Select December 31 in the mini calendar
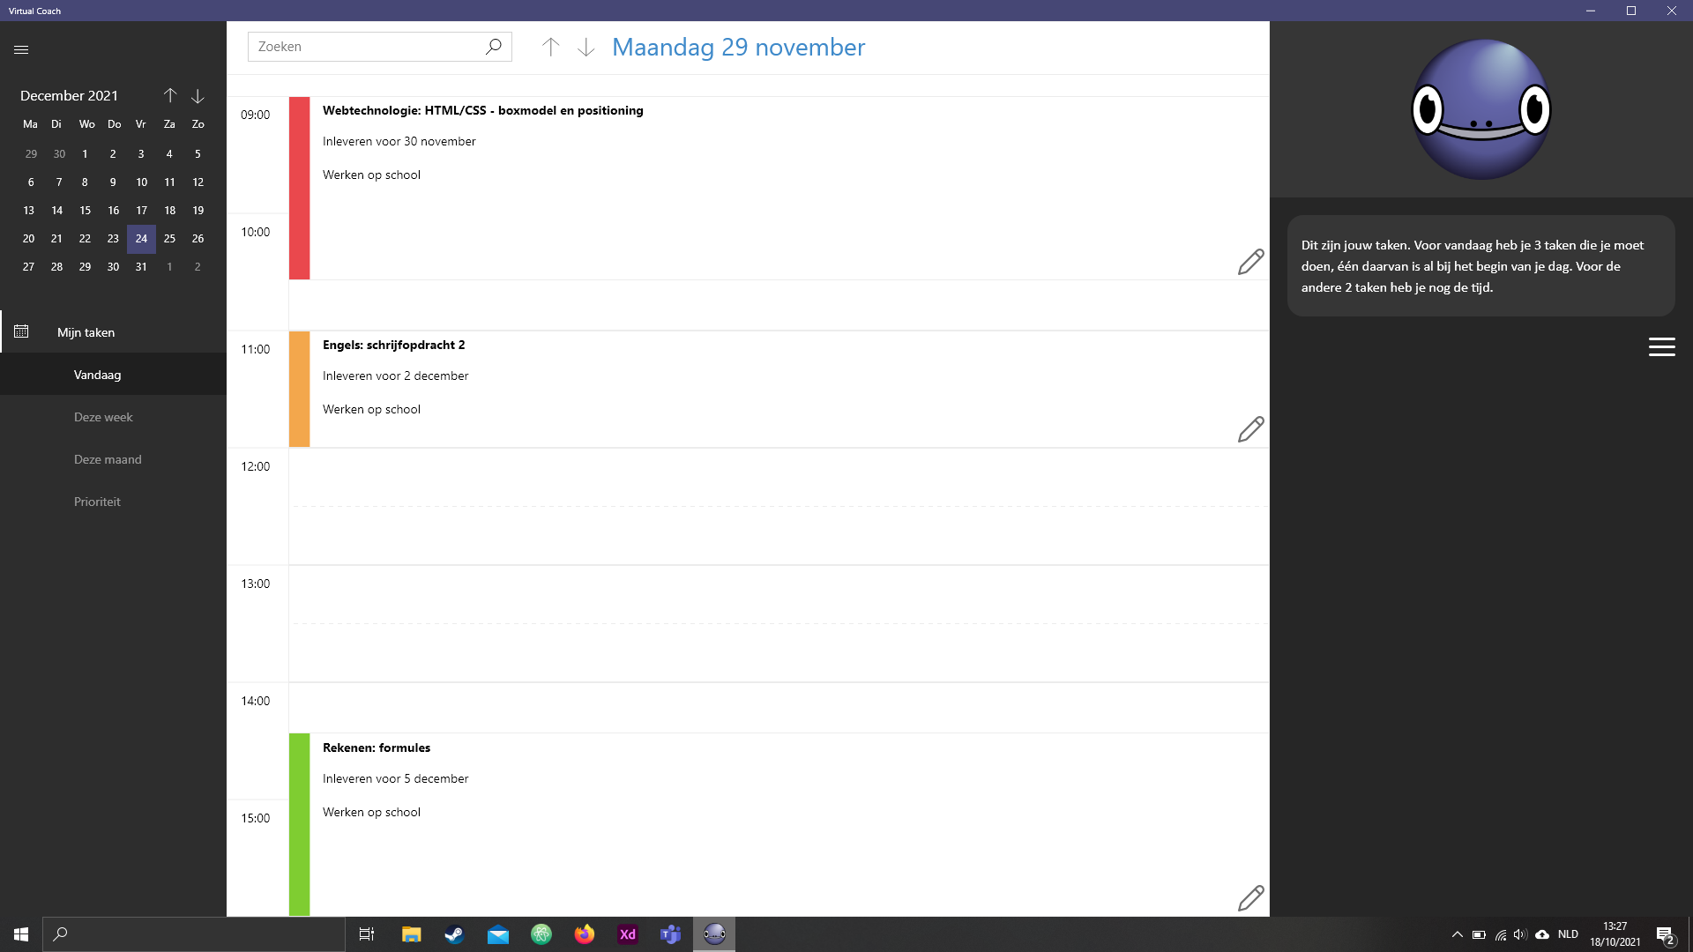 (141, 267)
